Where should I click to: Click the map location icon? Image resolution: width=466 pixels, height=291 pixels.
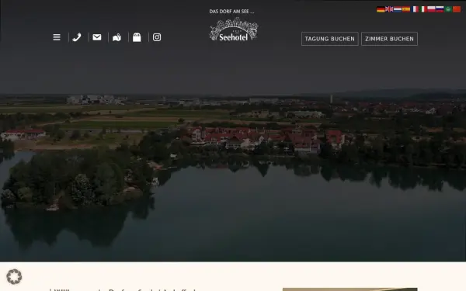pyautogui.click(x=116, y=37)
